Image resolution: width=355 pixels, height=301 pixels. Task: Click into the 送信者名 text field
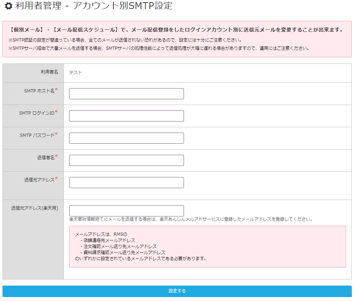pos(126,161)
